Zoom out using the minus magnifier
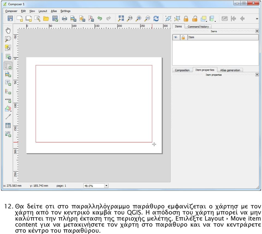Image resolution: width=262 pixels, height=234 pixels. pyautogui.click(x=147, y=18)
